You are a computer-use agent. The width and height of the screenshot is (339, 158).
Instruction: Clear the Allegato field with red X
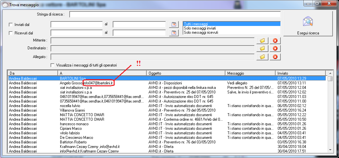coord(275,57)
